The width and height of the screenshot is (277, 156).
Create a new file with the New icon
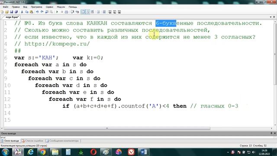pyautogui.click(x=2, y=12)
